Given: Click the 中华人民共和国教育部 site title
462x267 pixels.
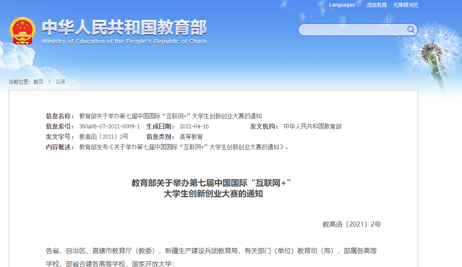Looking at the screenshot, I should point(124,28).
